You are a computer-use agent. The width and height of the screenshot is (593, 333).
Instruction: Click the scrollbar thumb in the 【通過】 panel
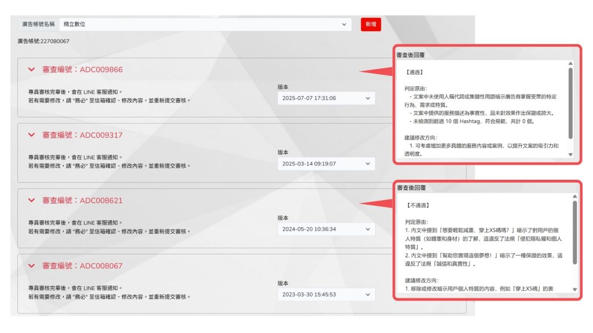point(570,103)
